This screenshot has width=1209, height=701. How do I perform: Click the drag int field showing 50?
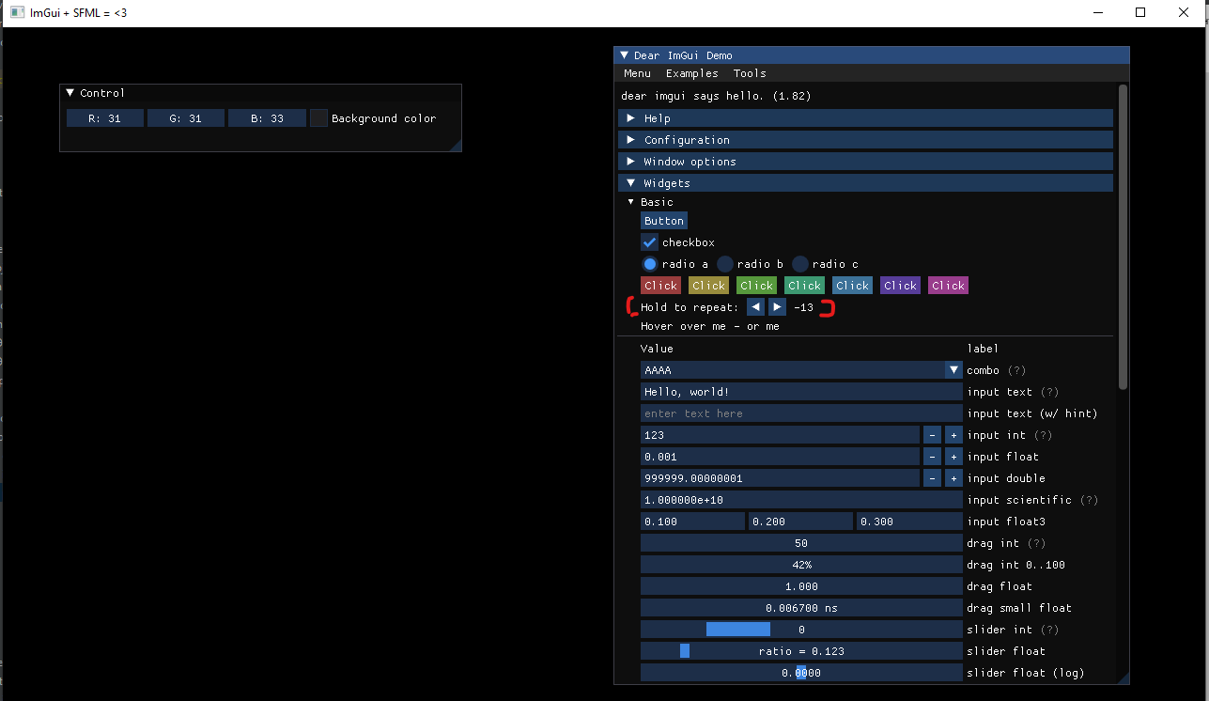801,543
